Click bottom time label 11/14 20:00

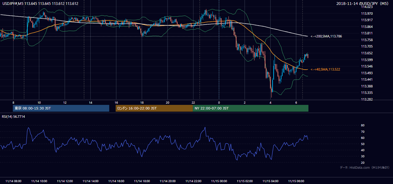pos(168,181)
